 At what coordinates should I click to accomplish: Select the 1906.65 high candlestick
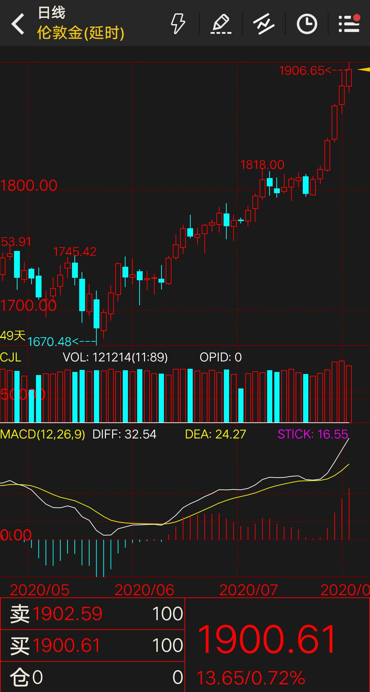349,78
